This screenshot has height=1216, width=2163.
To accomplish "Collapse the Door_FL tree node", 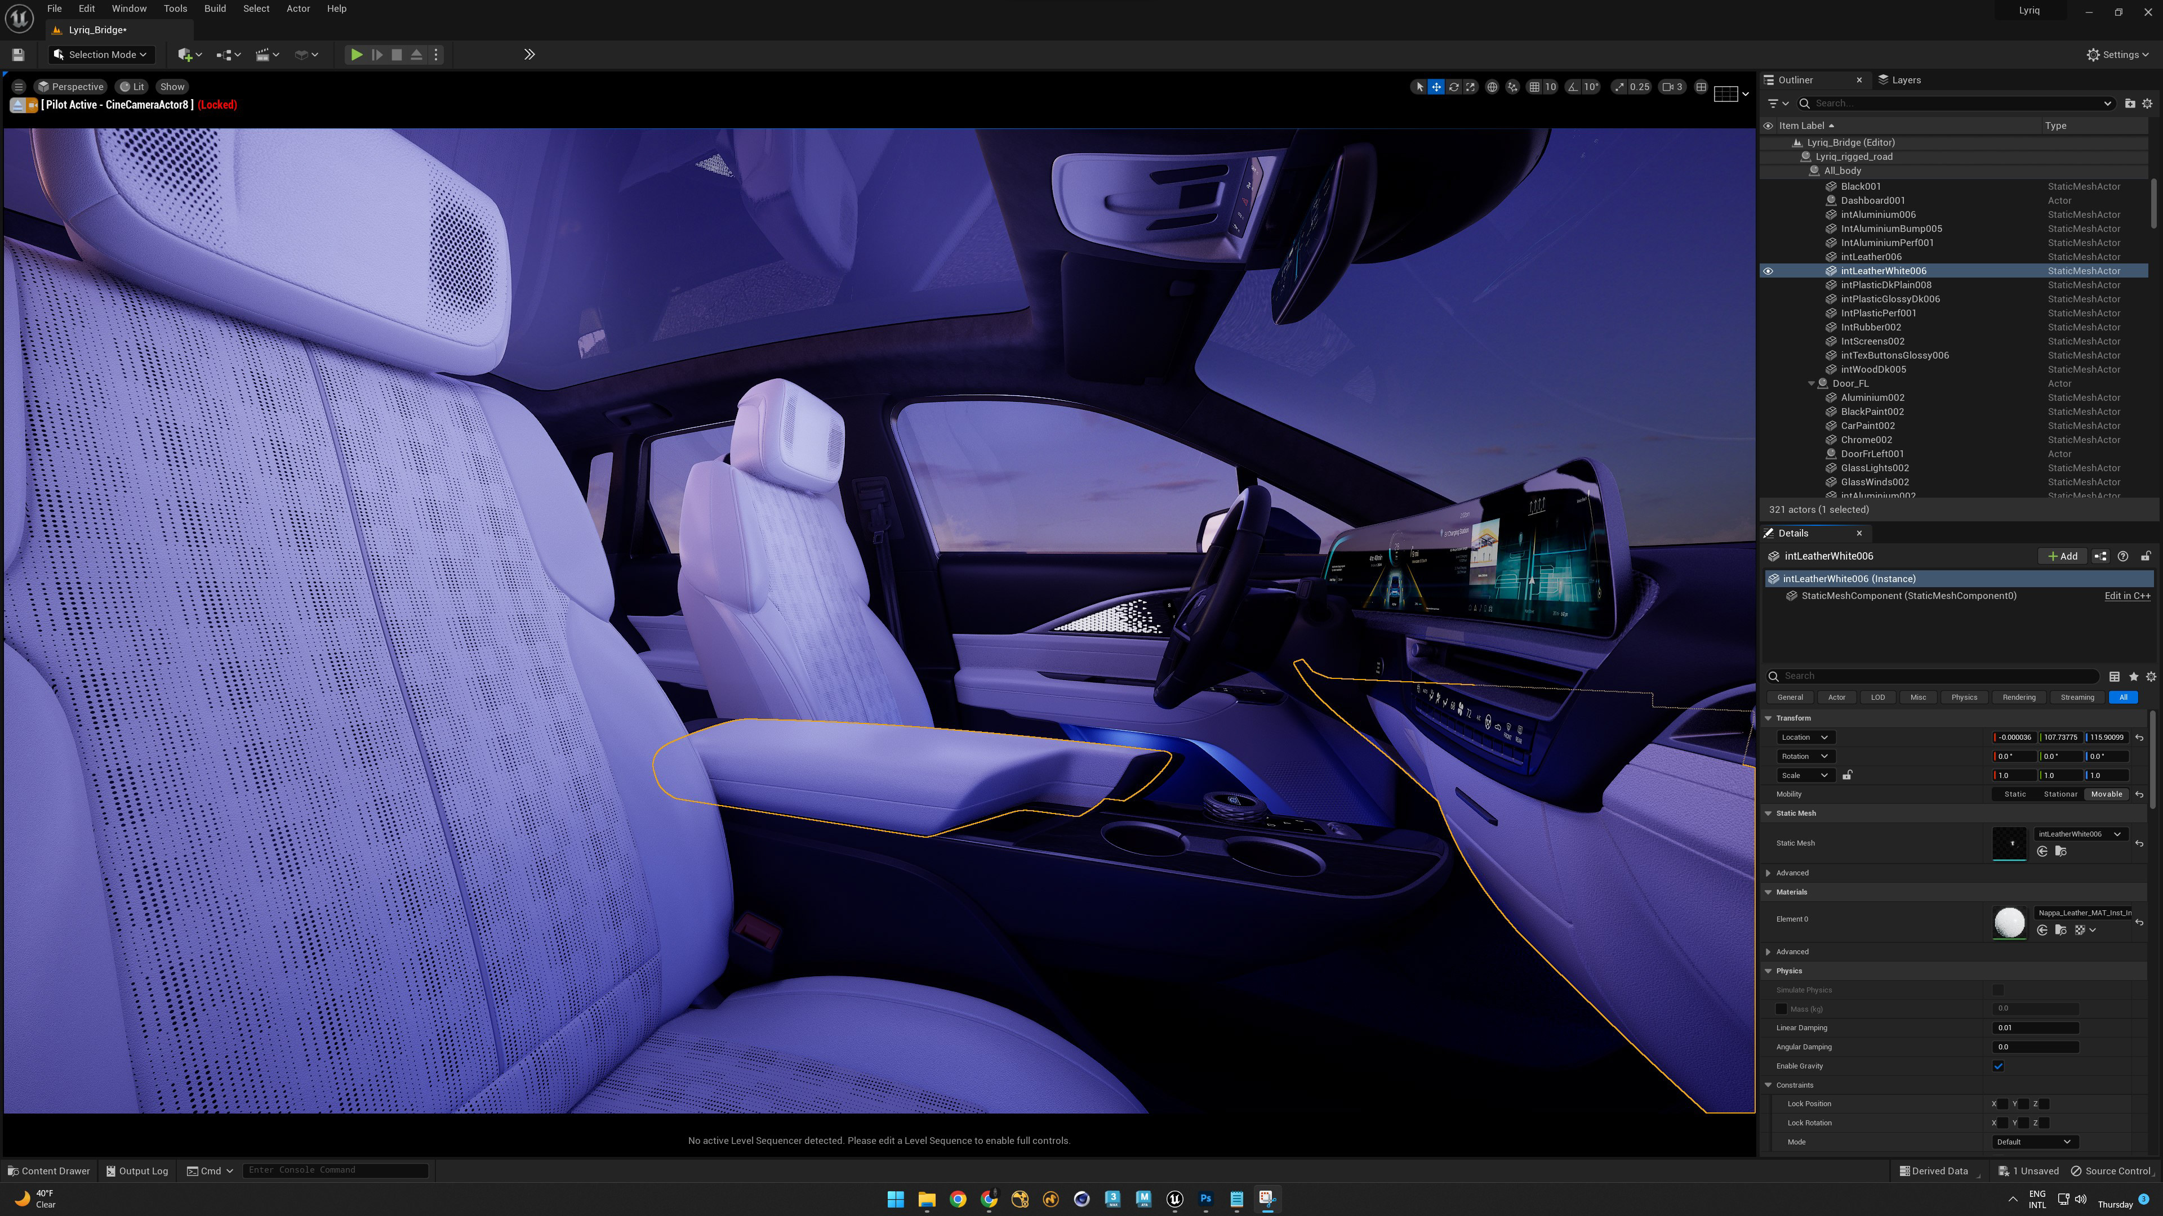I will click(x=1811, y=383).
